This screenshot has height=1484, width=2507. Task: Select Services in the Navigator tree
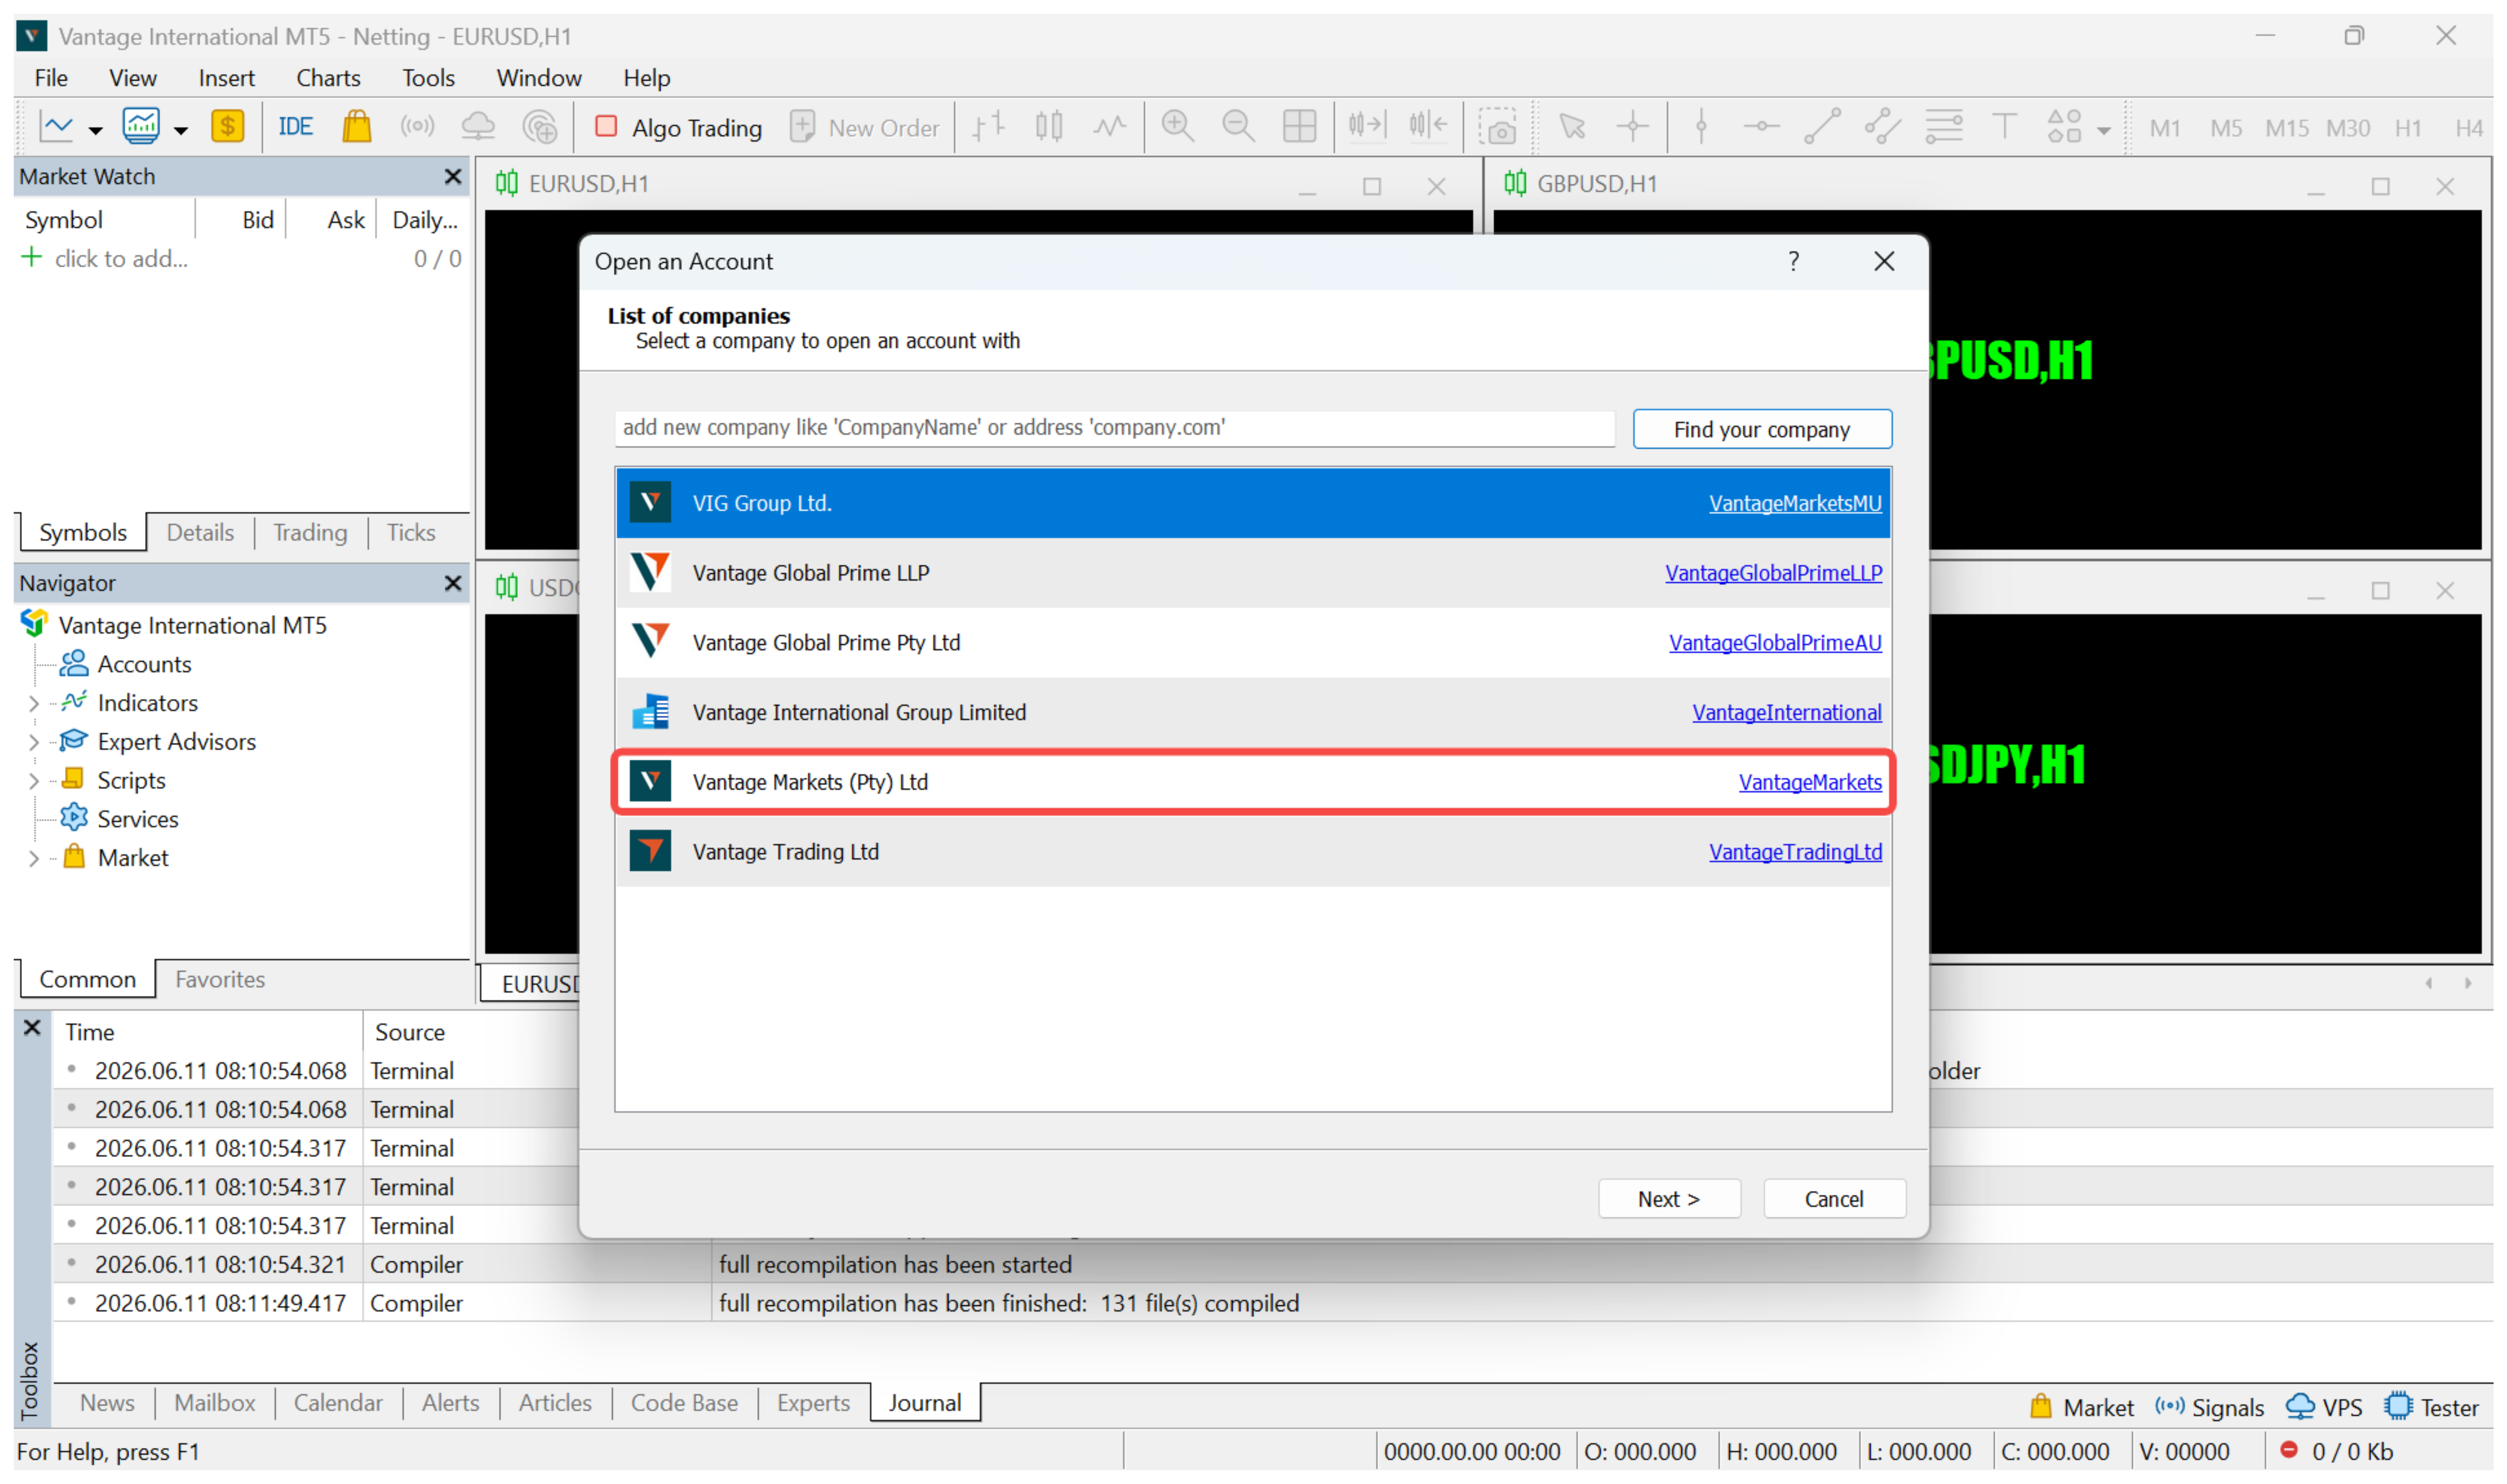138,820
